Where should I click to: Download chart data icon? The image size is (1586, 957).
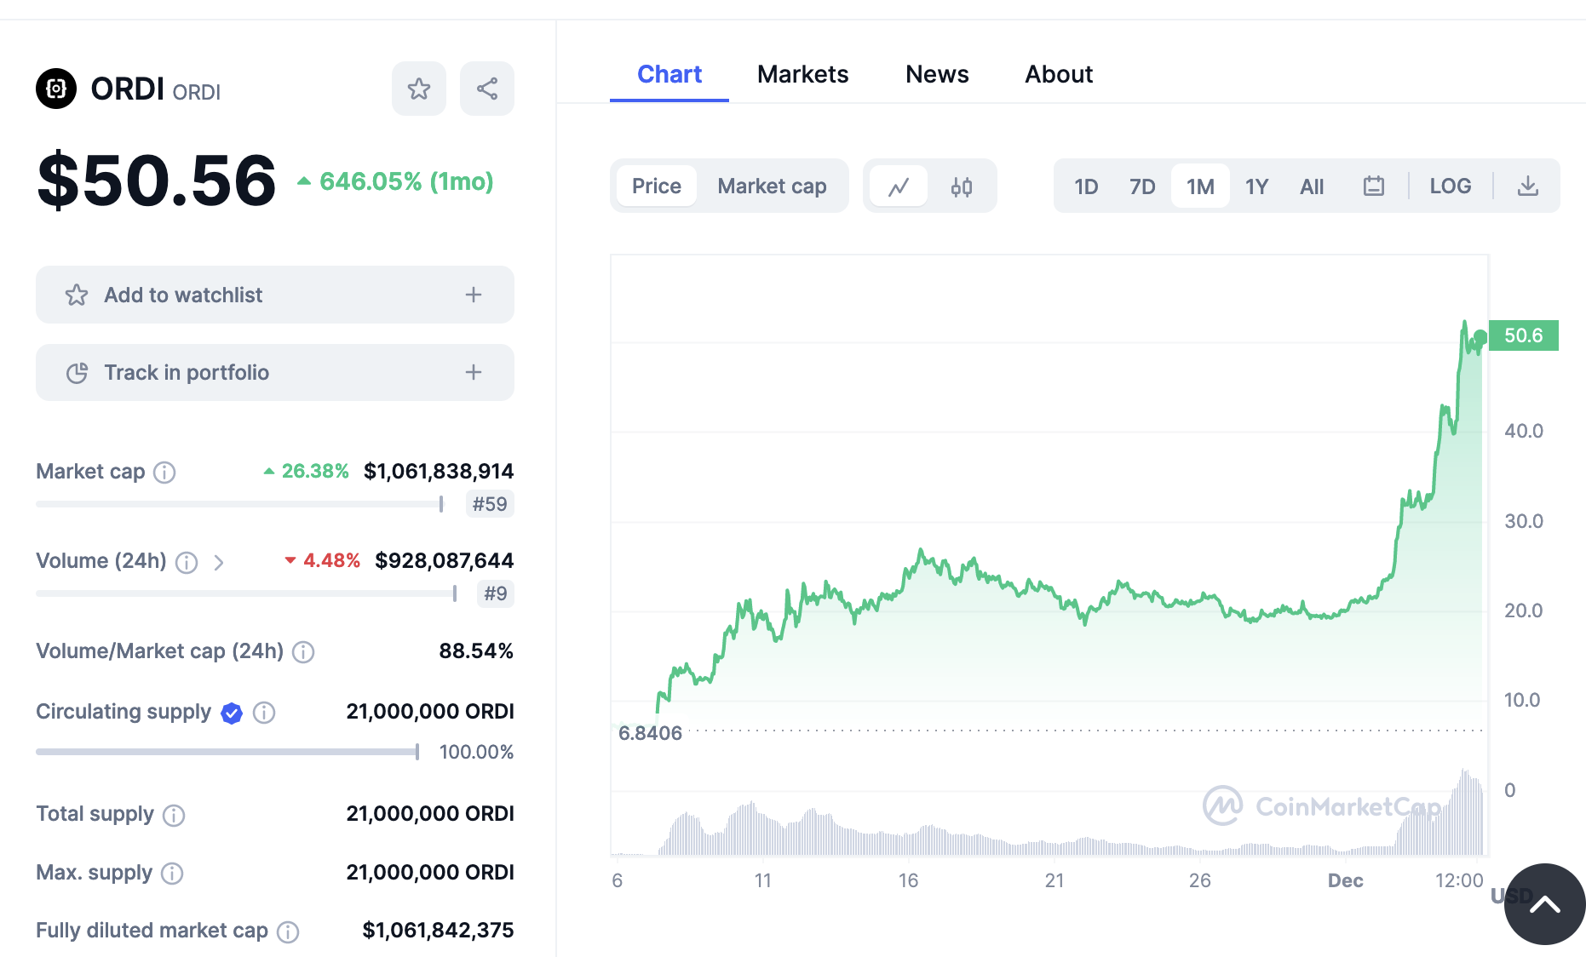click(1528, 186)
